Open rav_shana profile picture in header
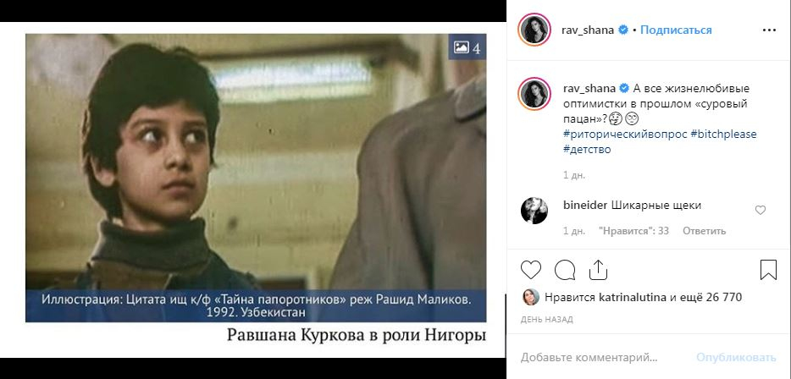The height and width of the screenshot is (379, 791). click(x=534, y=30)
